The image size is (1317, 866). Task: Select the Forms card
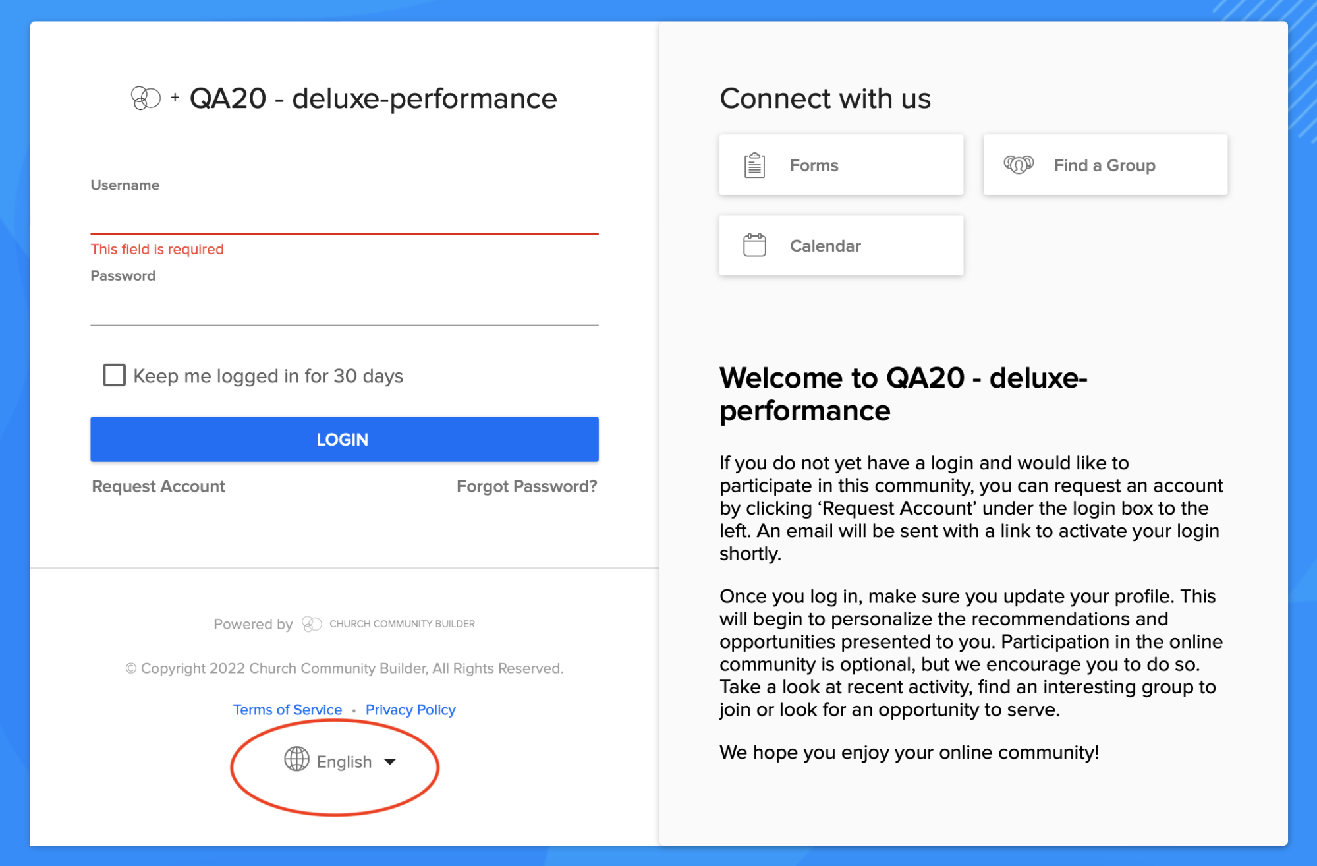click(841, 164)
